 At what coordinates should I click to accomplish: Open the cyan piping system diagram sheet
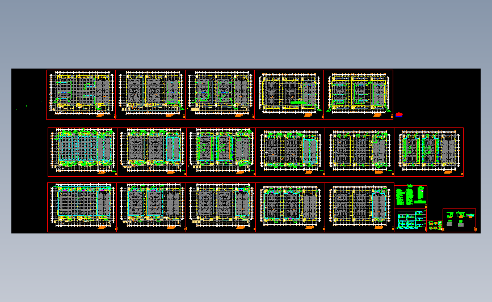click(410, 220)
